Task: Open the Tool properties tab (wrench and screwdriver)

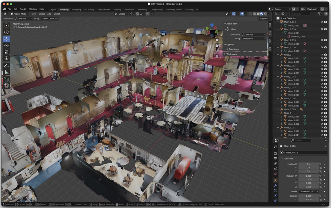Action: pyautogui.click(x=275, y=147)
